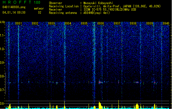172x109 pixels.
Task: Click the bright red meteor echo after 0936
Action: tap(100, 82)
